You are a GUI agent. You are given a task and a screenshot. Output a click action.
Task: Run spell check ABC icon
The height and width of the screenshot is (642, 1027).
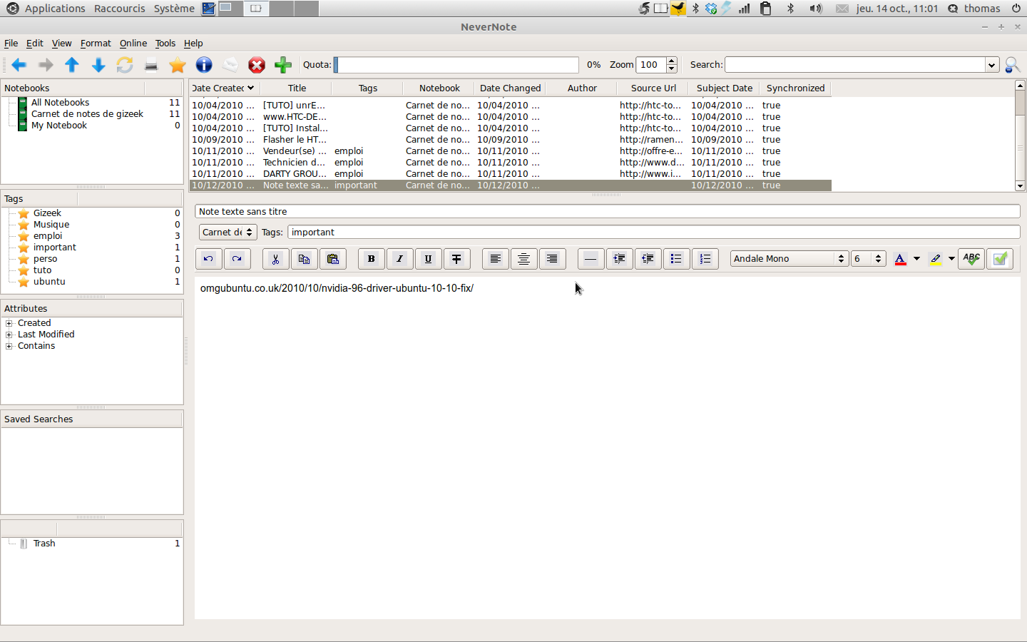pyautogui.click(x=971, y=259)
